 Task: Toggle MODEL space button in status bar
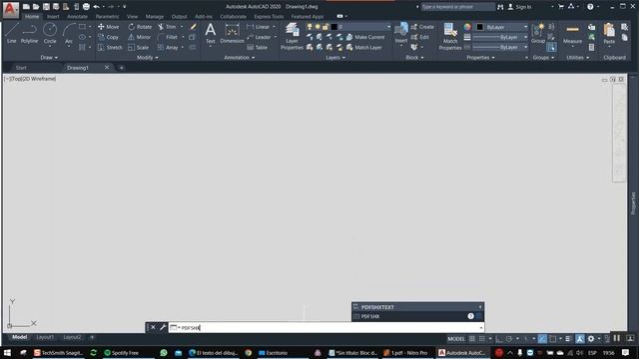tap(456, 339)
